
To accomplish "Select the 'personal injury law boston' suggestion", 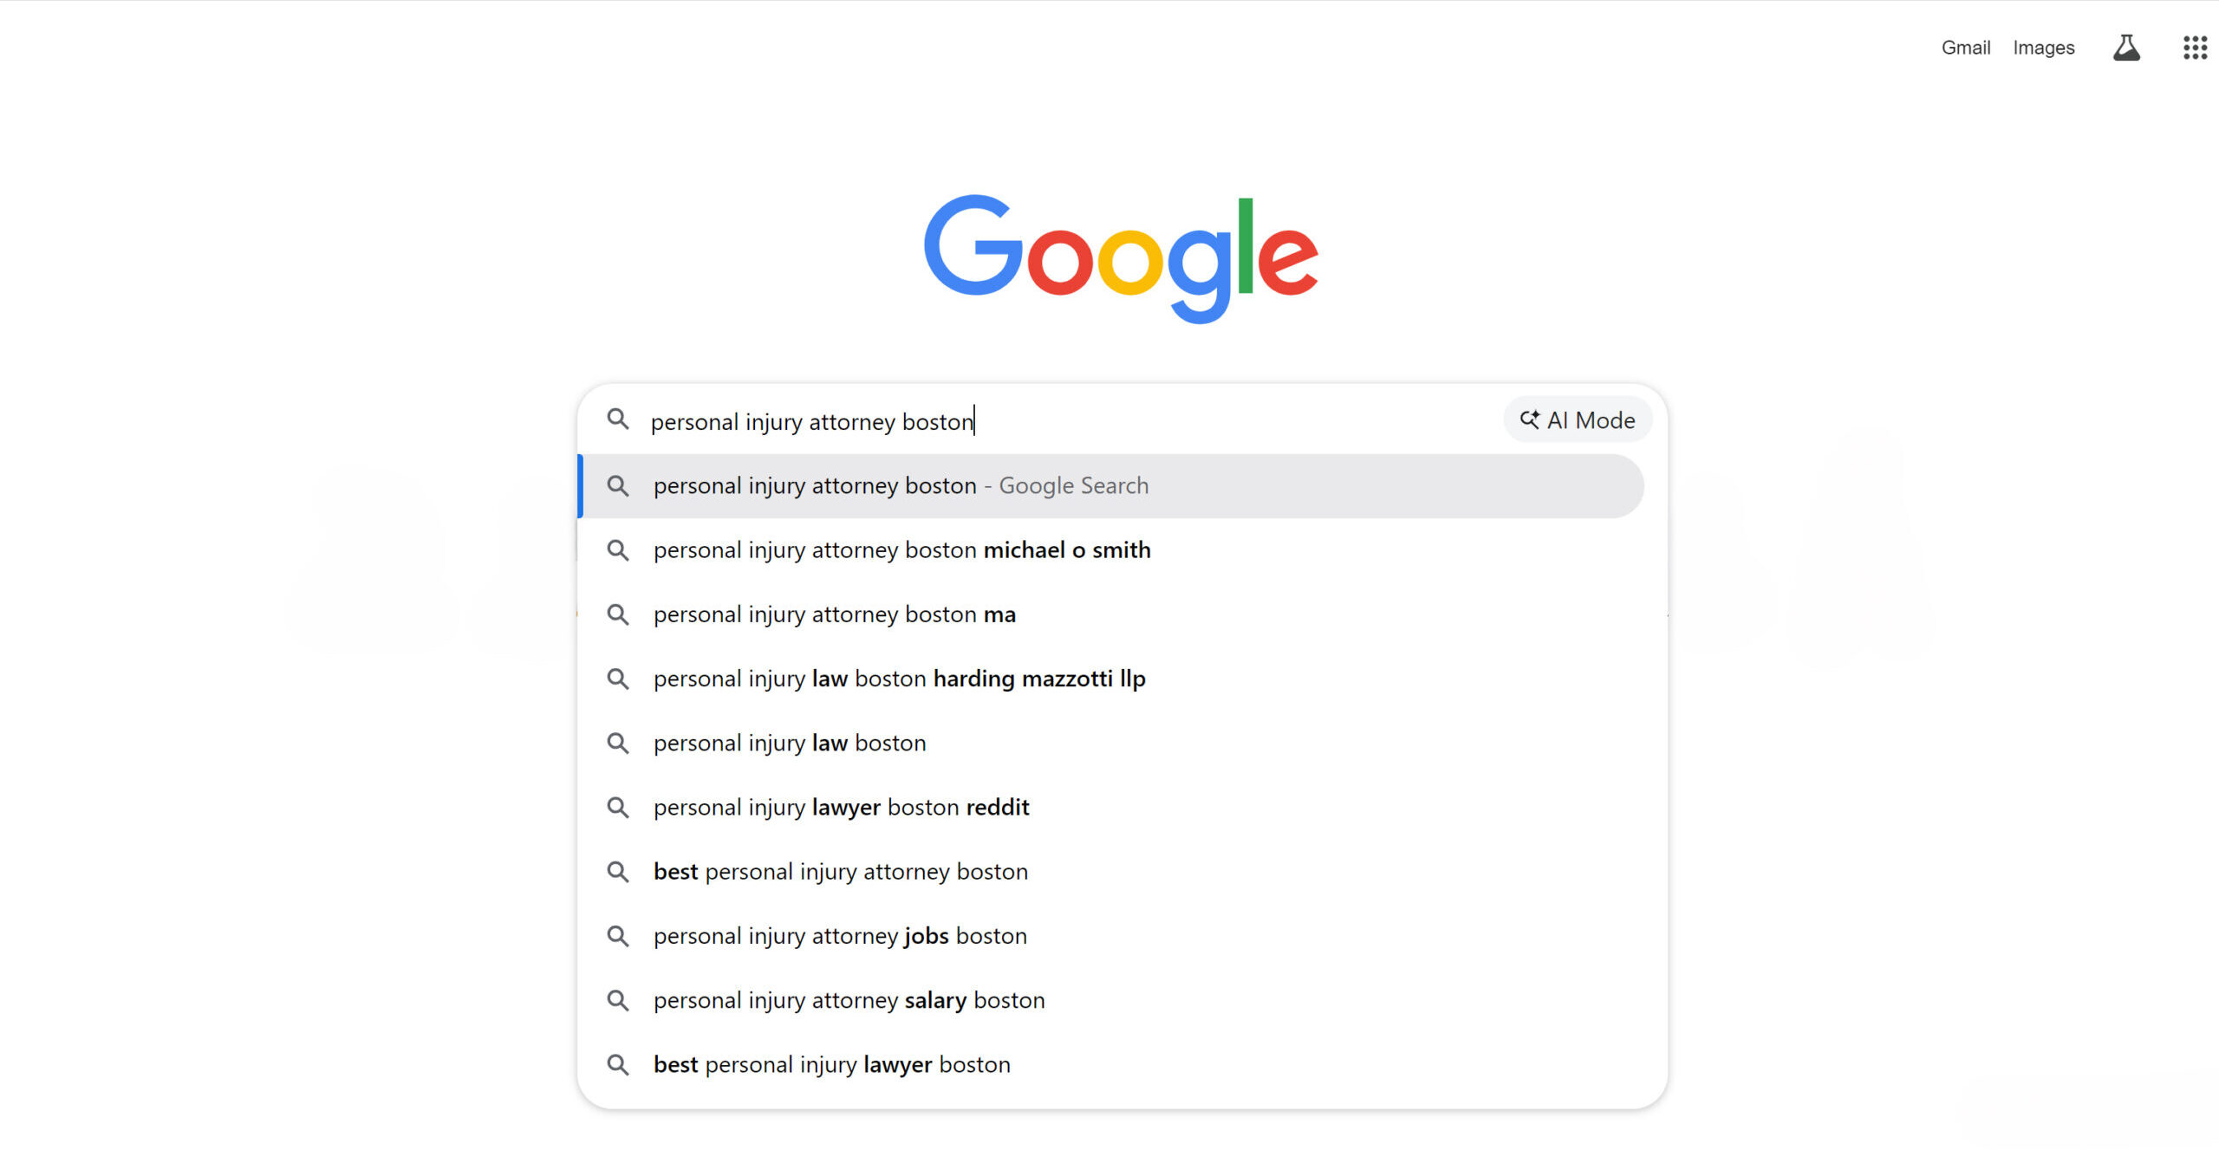I will (x=789, y=743).
